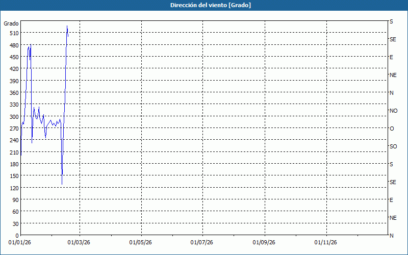The image size is (408, 255).
Task: Select the 01/01/26 date on the x-axis
Action: [20, 243]
